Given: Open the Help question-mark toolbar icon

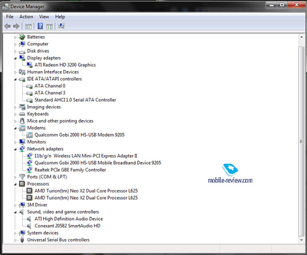Looking at the screenshot, I should pyautogui.click(x=41, y=26).
